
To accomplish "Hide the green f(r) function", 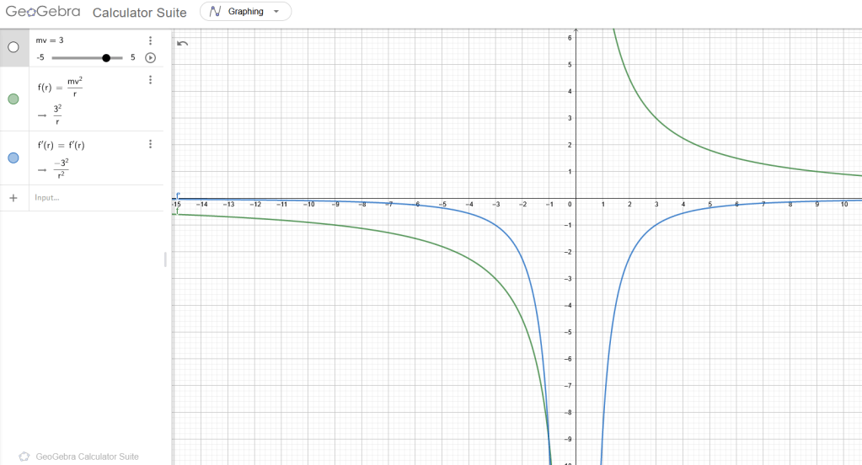I will [x=13, y=99].
